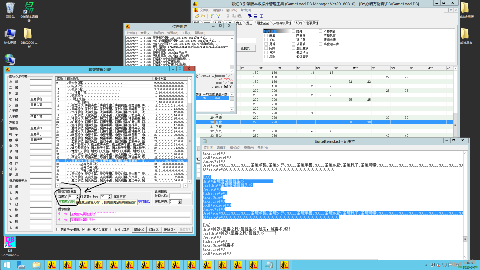Select the 战神复古 folder on desktop
This screenshot has width=480, height=270.
(x=466, y=36)
